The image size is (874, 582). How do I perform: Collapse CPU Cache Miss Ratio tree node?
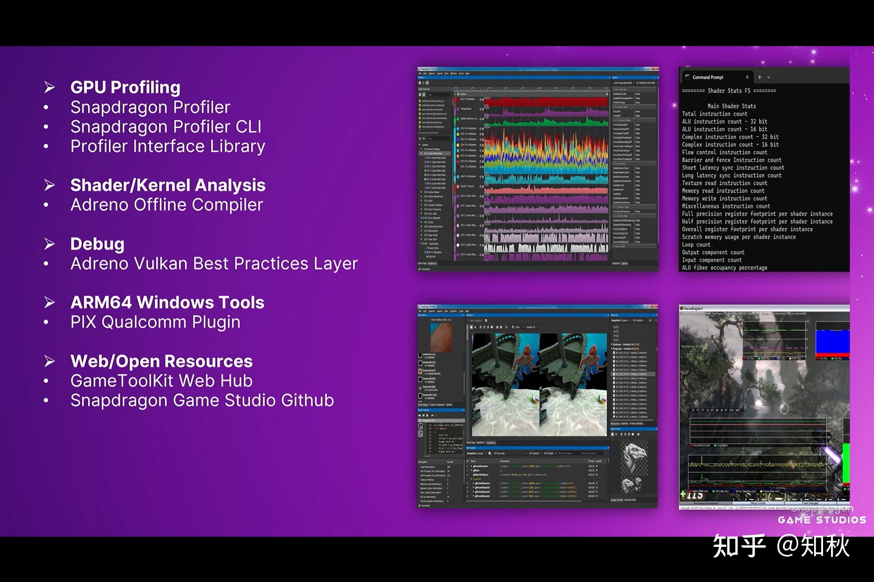click(422, 154)
